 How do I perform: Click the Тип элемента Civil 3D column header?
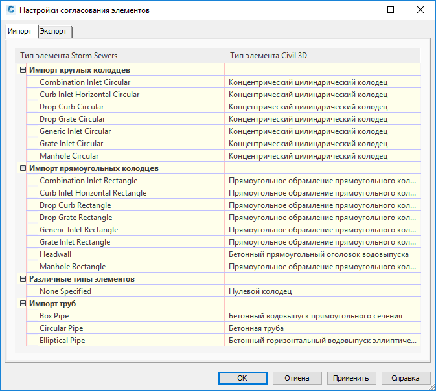[322, 56]
